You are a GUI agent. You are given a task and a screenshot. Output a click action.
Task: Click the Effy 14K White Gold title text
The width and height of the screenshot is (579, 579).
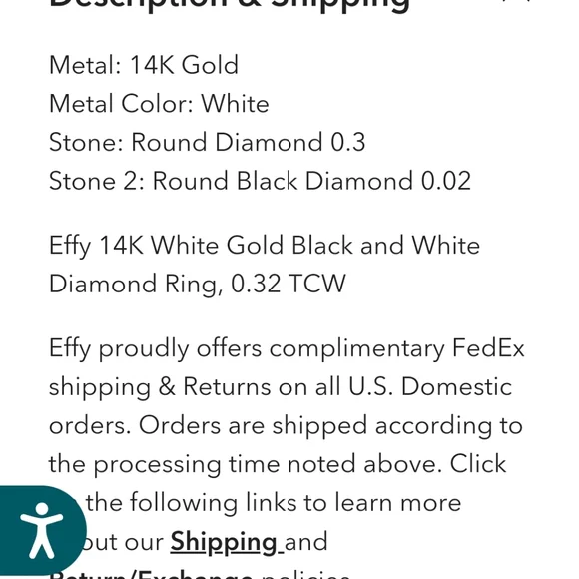pyautogui.click(x=265, y=246)
